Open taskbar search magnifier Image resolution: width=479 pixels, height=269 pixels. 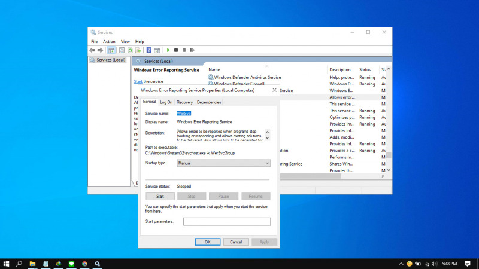[19, 264]
